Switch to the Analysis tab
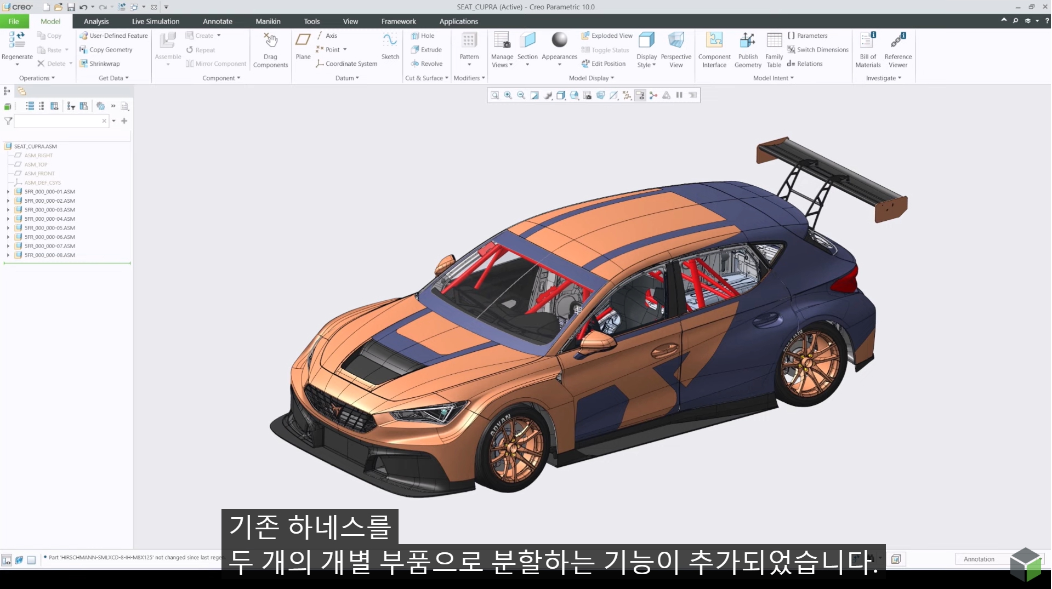The width and height of the screenshot is (1052, 589). (x=96, y=21)
